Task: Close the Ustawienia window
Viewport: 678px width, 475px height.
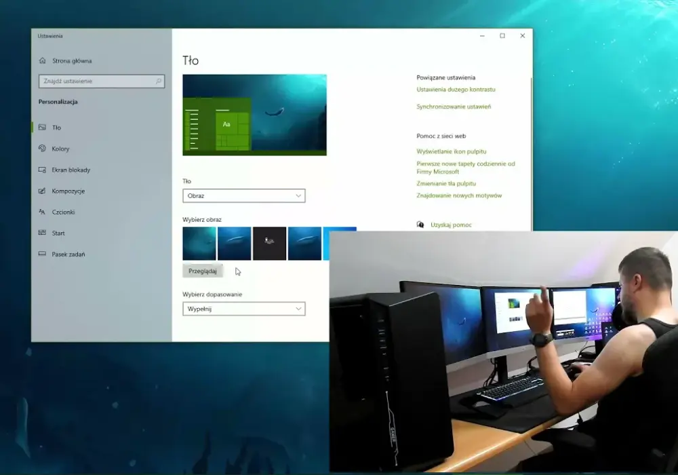Action: 522,36
